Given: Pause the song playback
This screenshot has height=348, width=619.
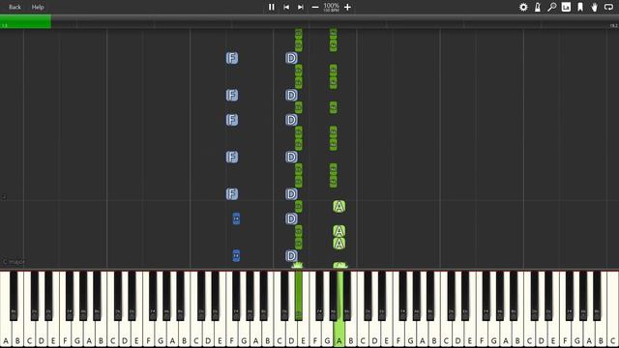Looking at the screenshot, I should pyautogui.click(x=271, y=7).
